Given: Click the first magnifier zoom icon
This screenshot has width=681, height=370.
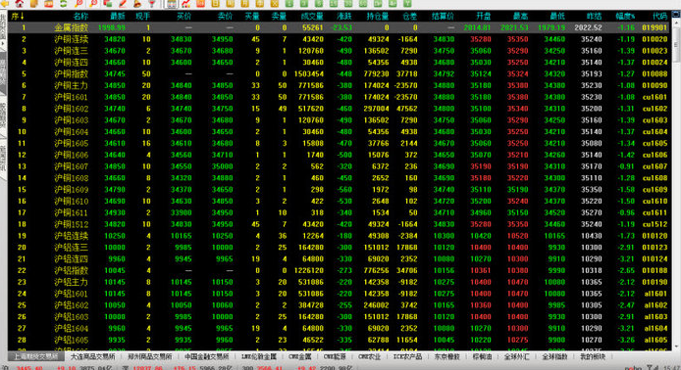Looking at the screenshot, I should (x=79, y=4).
